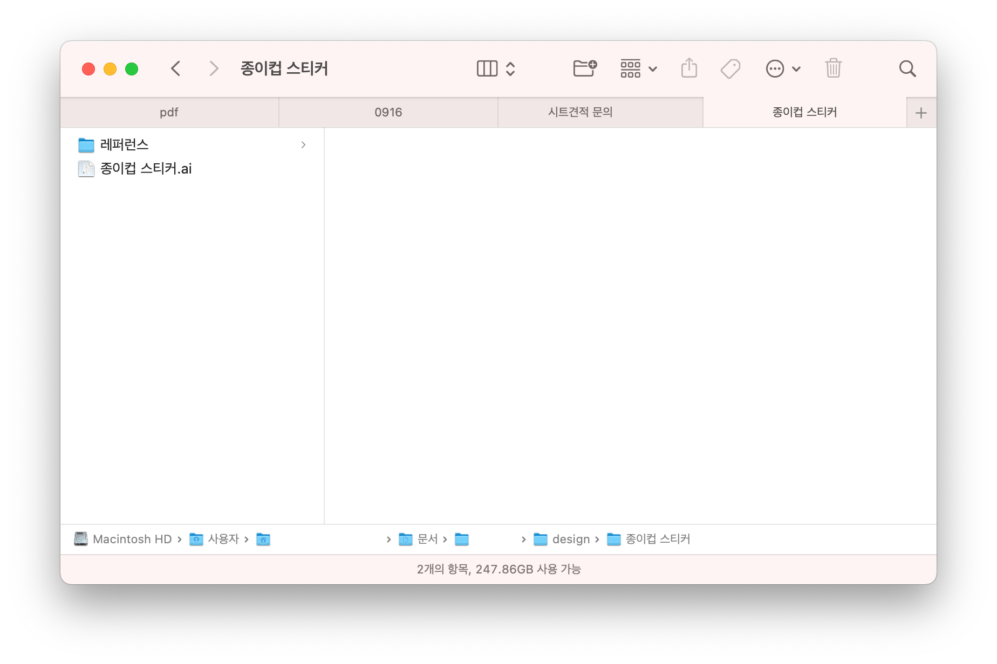This screenshot has width=997, height=664.
Task: Go back with the left arrow
Action: (x=175, y=68)
